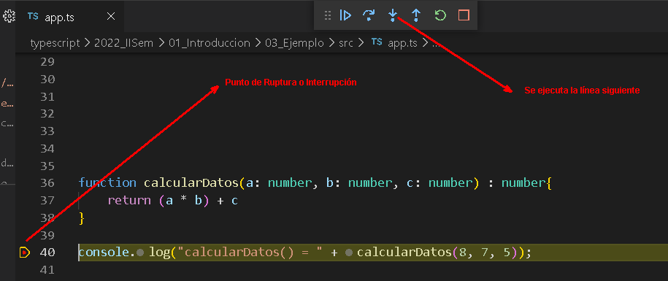Screen dimensions: 668x281
Task: Click the Step Out debug icon
Action: [416, 16]
